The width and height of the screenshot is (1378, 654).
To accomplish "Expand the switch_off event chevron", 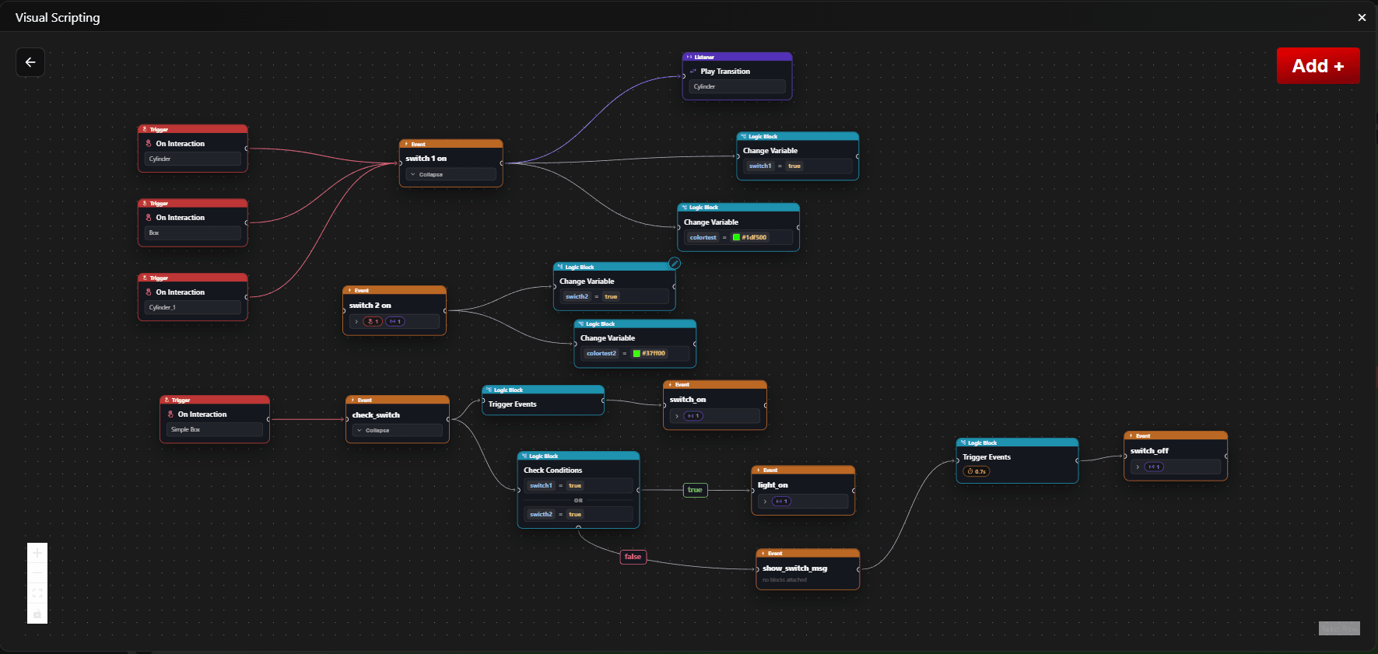I will point(1138,467).
